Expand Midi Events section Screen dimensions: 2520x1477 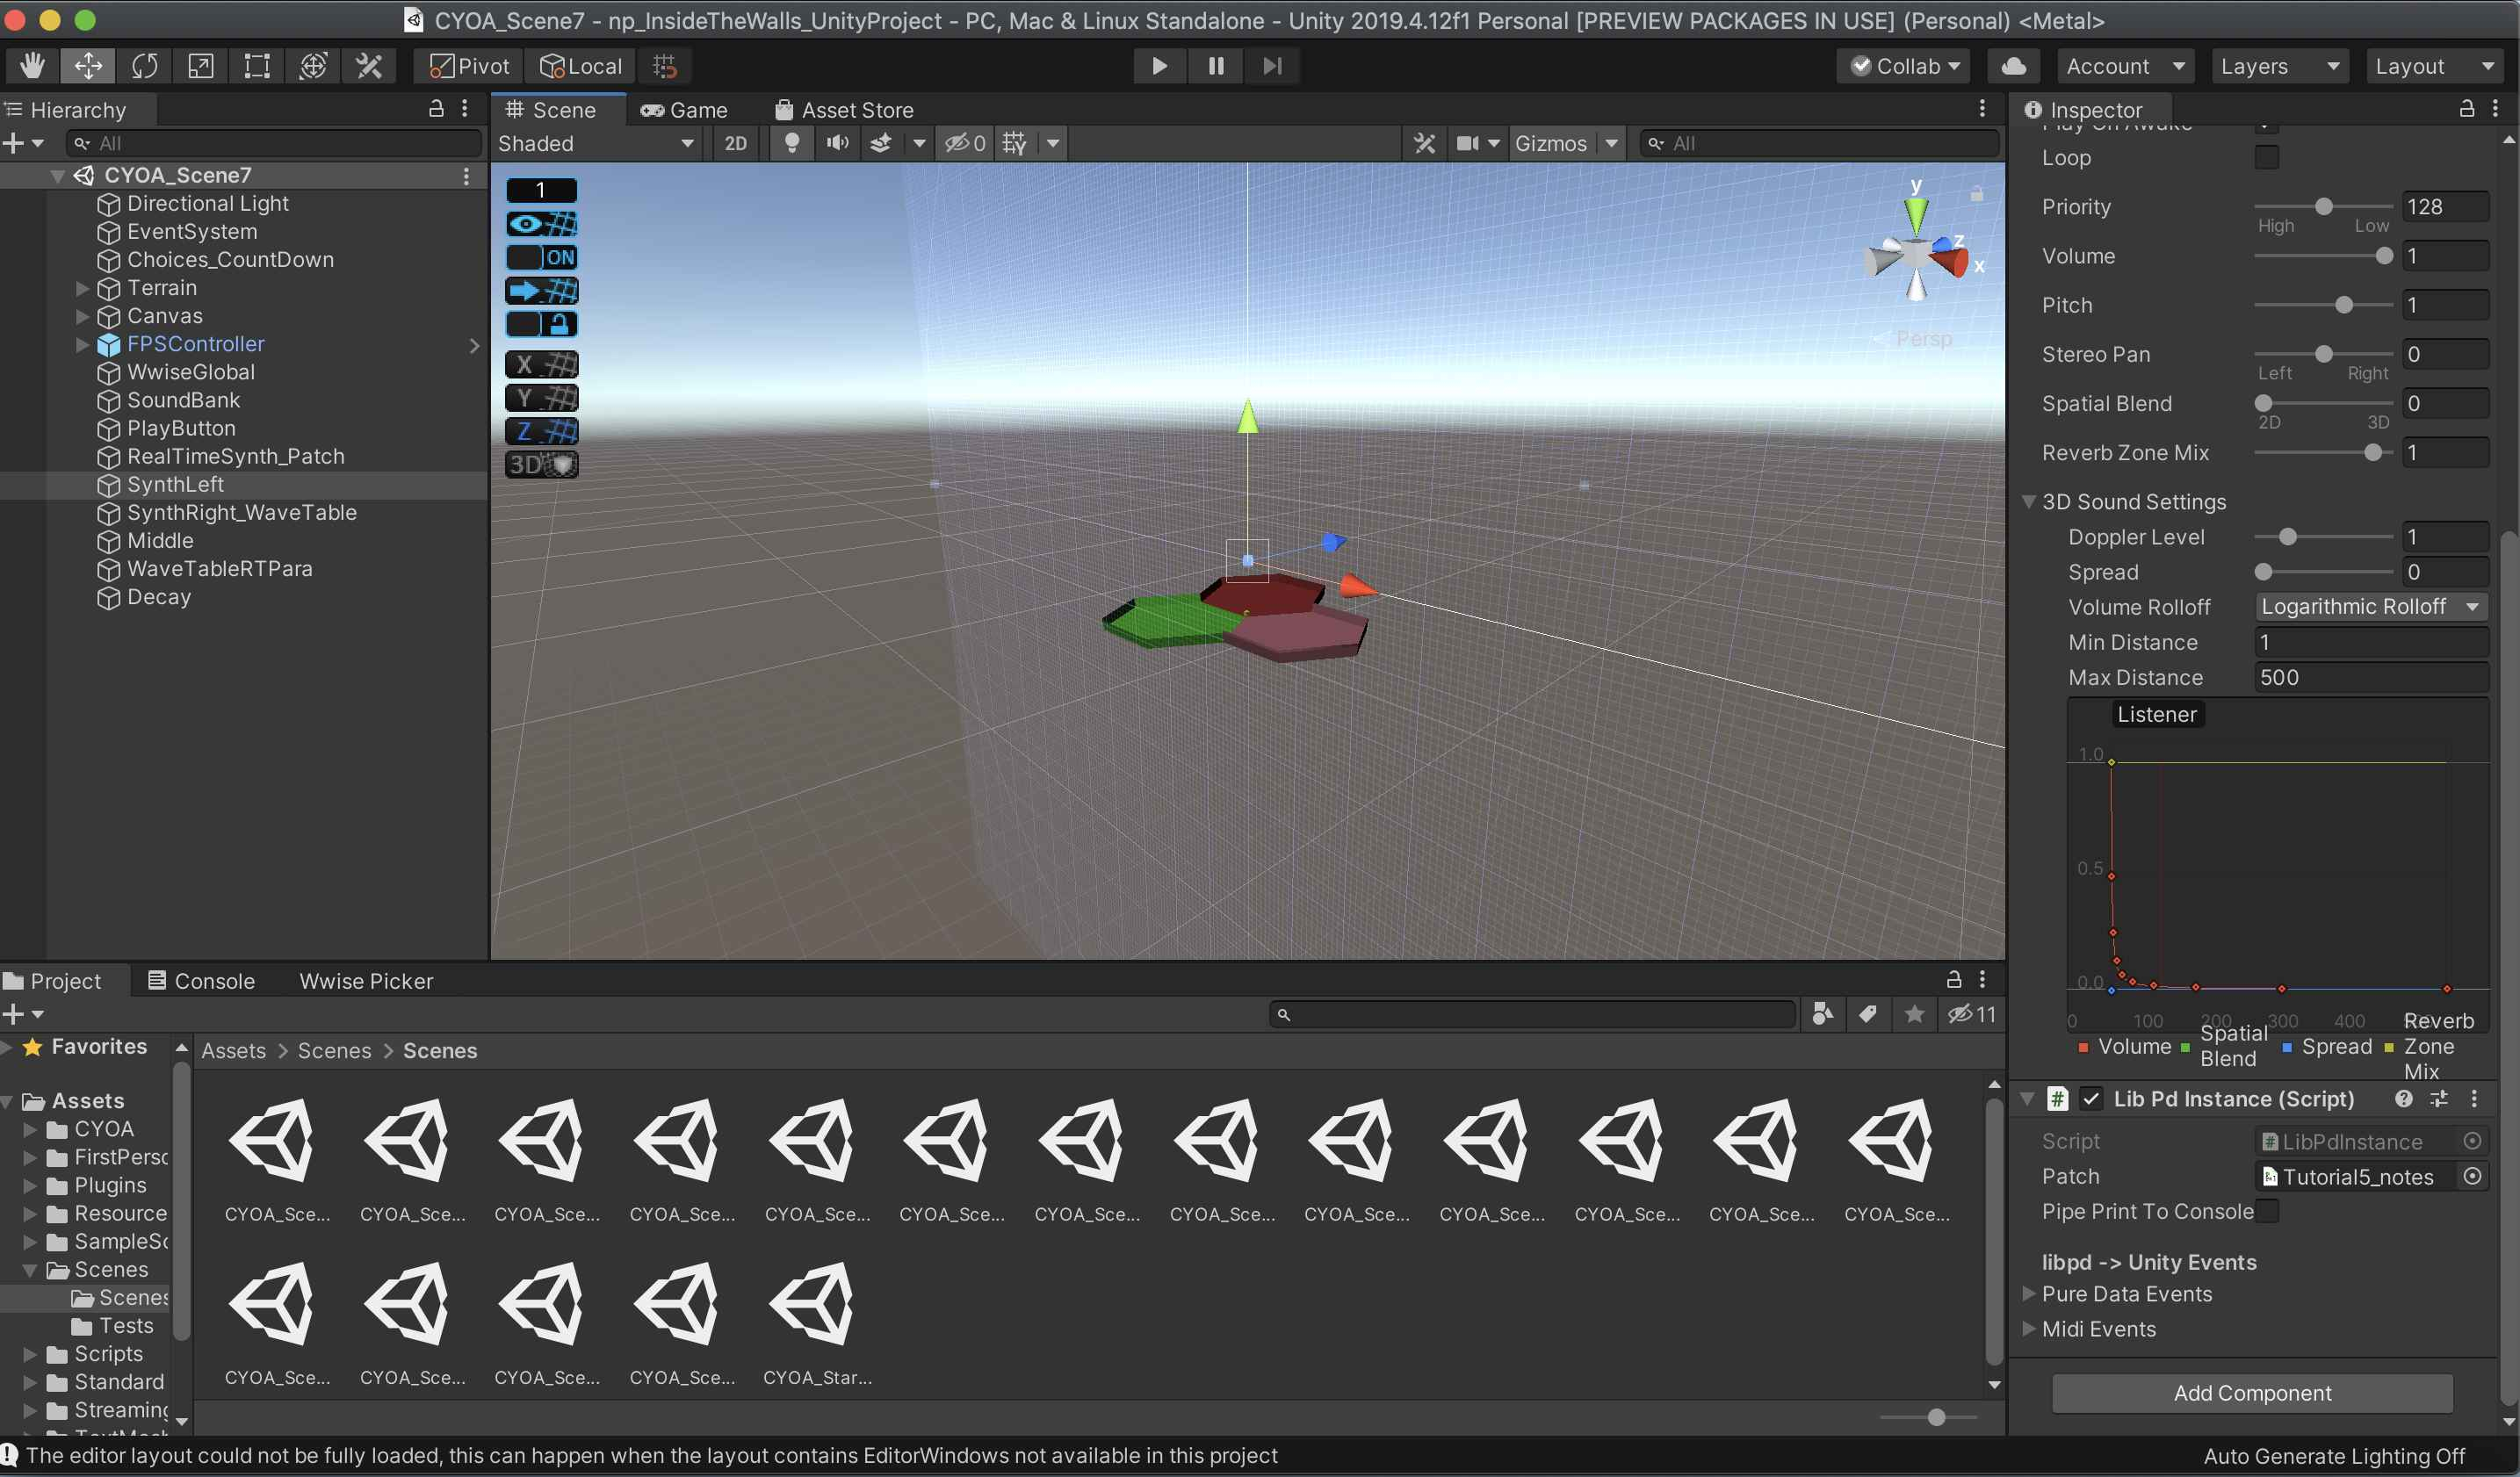coord(2029,1329)
